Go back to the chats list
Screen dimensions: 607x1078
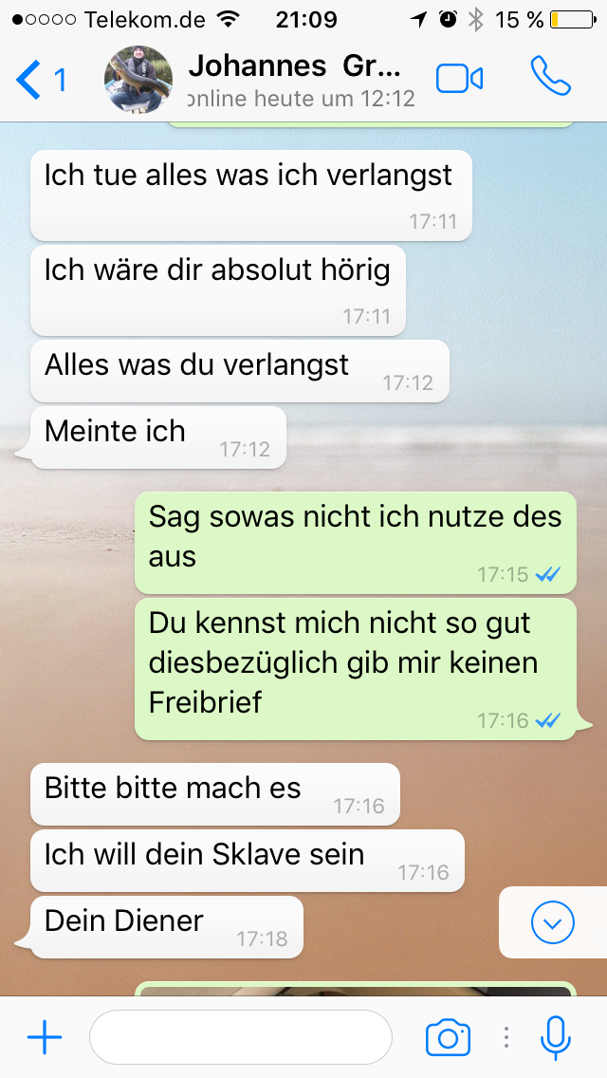tap(41, 80)
